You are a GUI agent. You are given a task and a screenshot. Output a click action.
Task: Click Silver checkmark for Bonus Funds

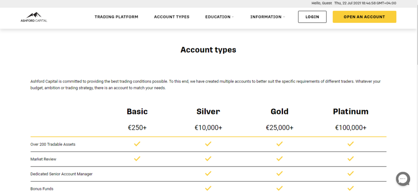click(208, 188)
